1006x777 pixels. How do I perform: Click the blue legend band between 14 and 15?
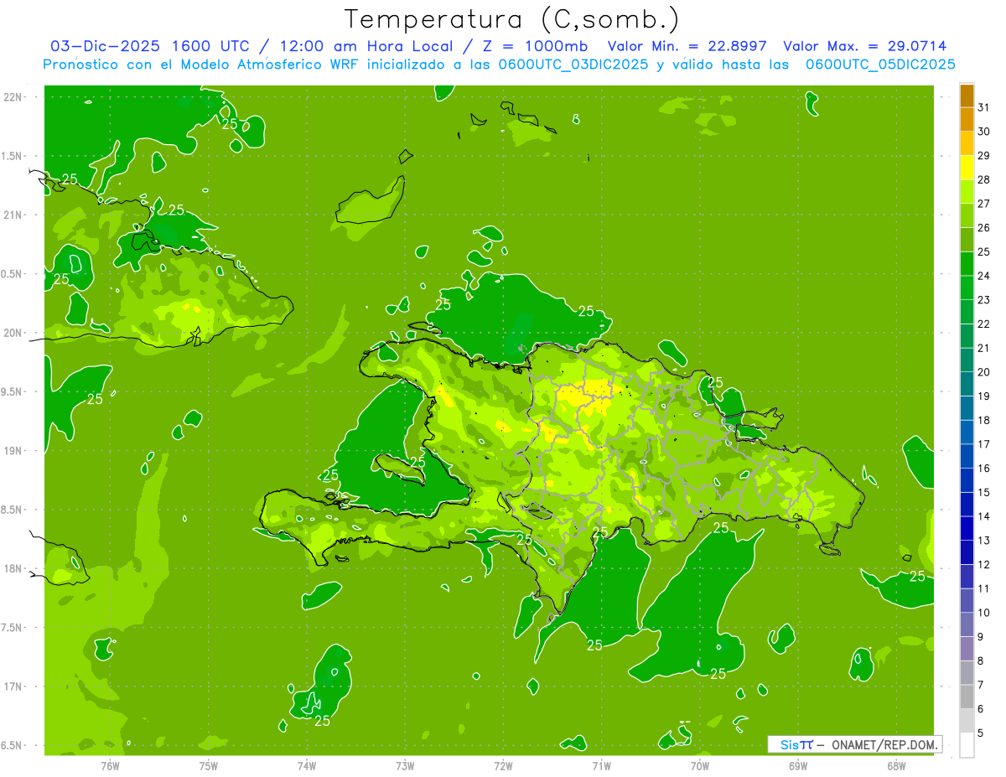click(x=967, y=504)
